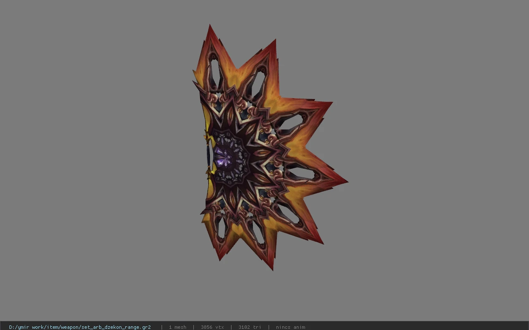Click the 'nincs anim' status entry
529x330 pixels.
(291, 327)
